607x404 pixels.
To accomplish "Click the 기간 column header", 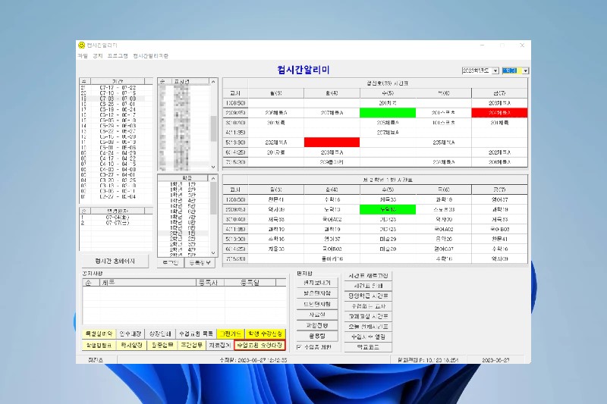I will click(118, 81).
